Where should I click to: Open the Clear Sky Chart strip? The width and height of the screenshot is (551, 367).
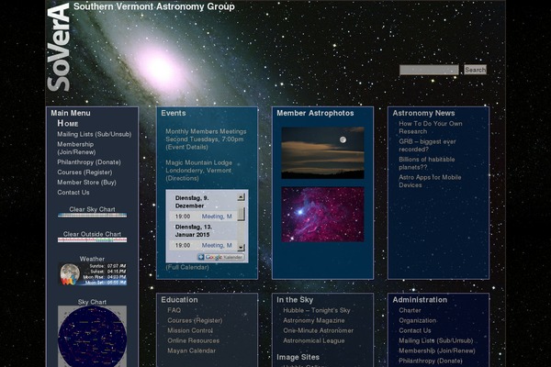click(92, 215)
